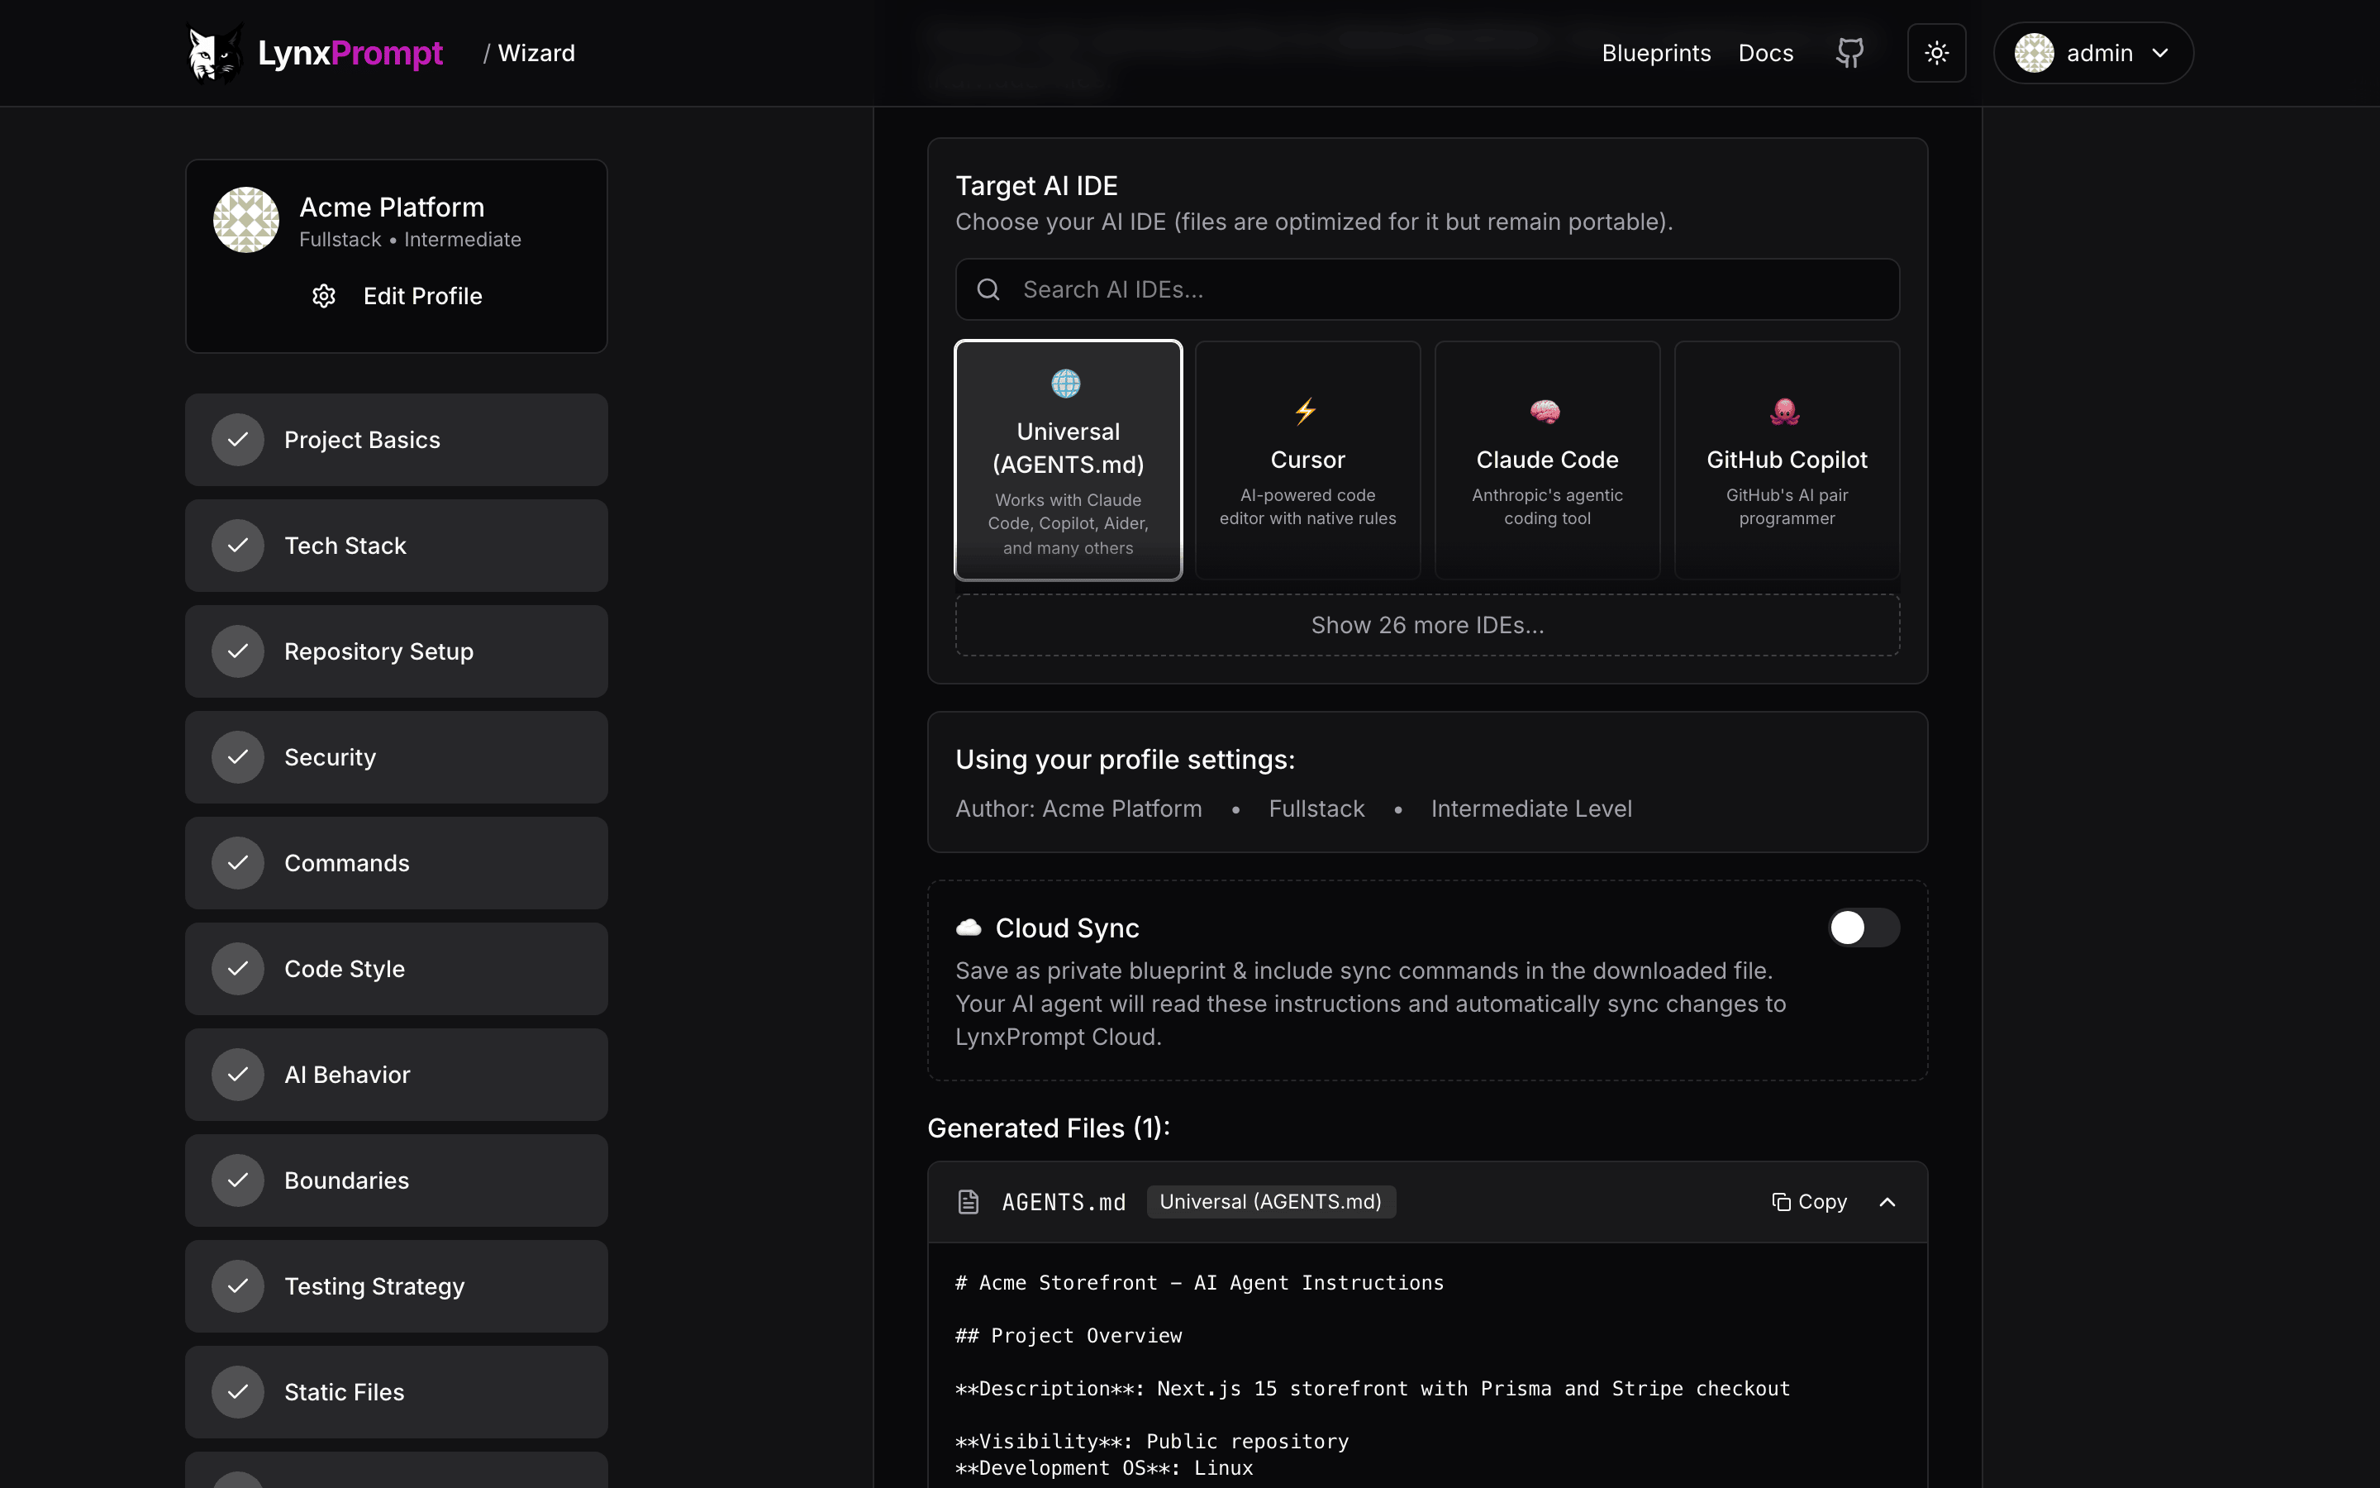The width and height of the screenshot is (2380, 1488).
Task: Copy the AGENTS.md file contents
Action: click(1810, 1202)
